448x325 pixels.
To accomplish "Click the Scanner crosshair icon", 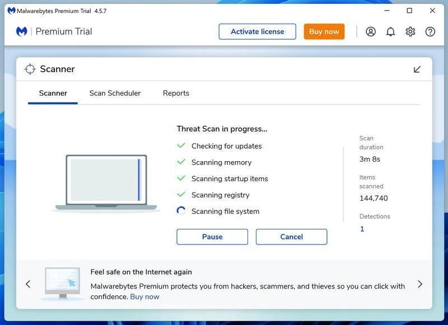I will click(30, 69).
